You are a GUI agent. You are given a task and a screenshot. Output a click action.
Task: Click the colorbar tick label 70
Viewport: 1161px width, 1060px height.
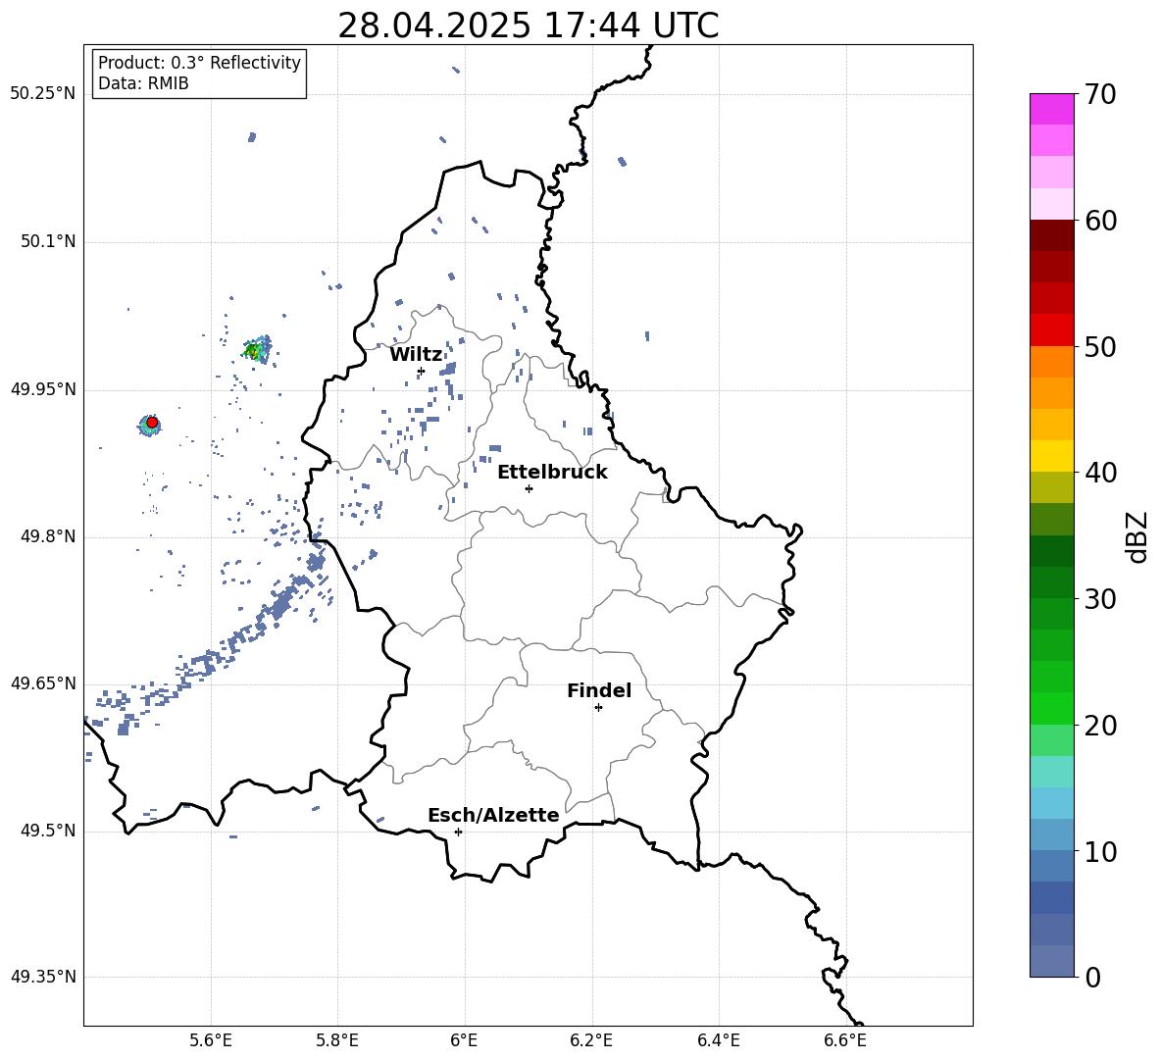coord(1100,95)
